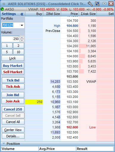Viewport: 115px width, 152px height.
Task: Click the Position Volume column header
Action: [x=20, y=149]
